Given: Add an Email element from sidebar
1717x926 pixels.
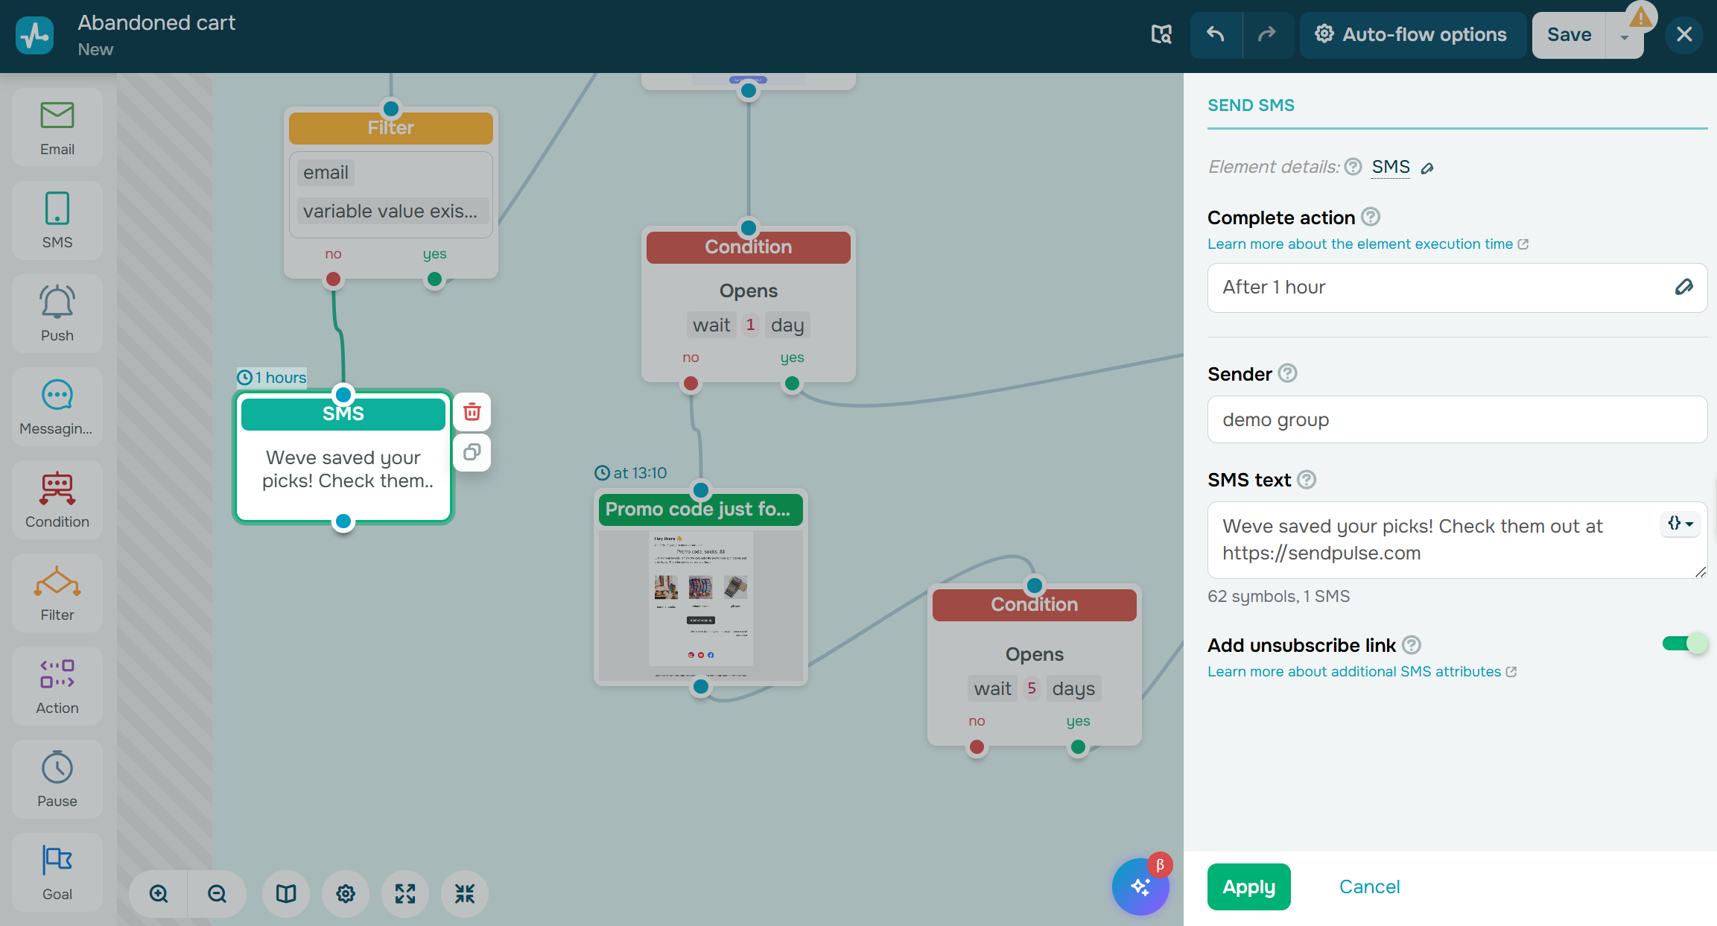Looking at the screenshot, I should click(x=57, y=127).
